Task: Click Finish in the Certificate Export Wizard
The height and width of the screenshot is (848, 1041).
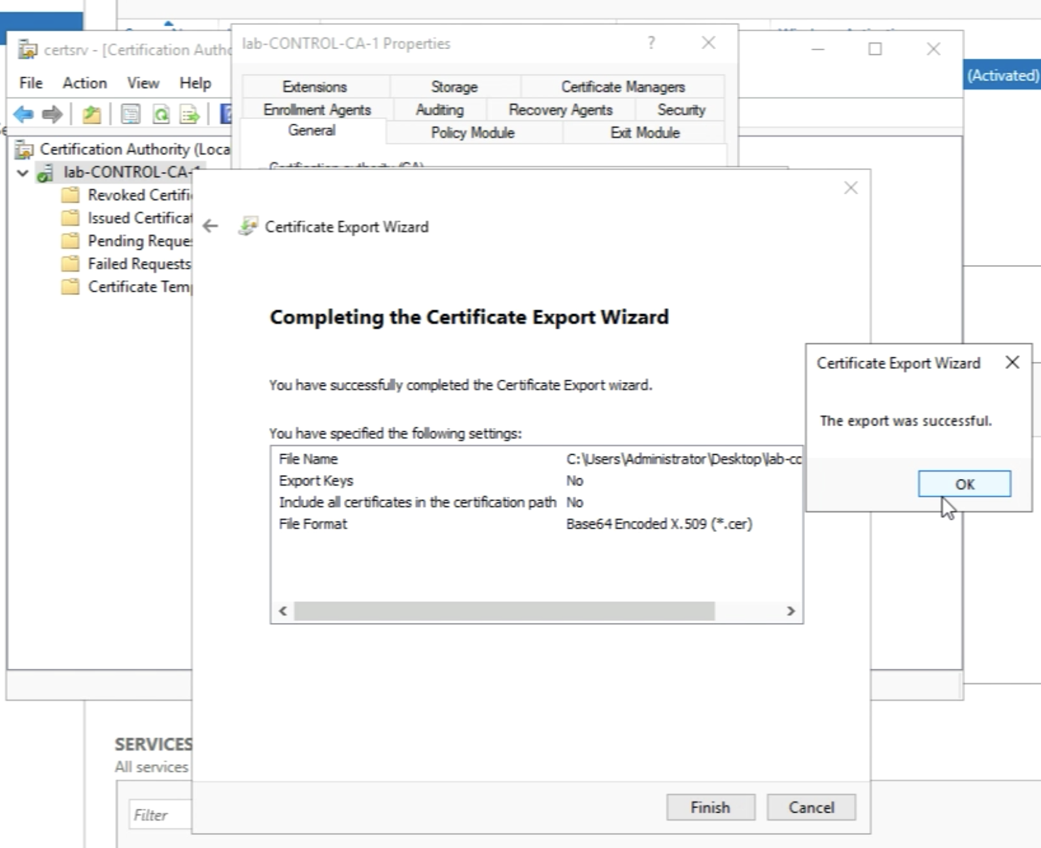Action: click(x=710, y=807)
